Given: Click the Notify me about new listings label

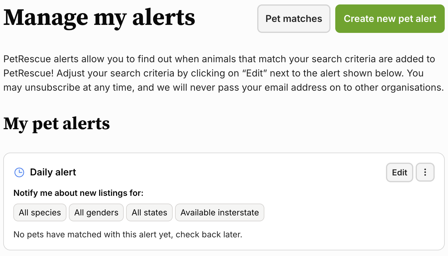Looking at the screenshot, I should [79, 193].
